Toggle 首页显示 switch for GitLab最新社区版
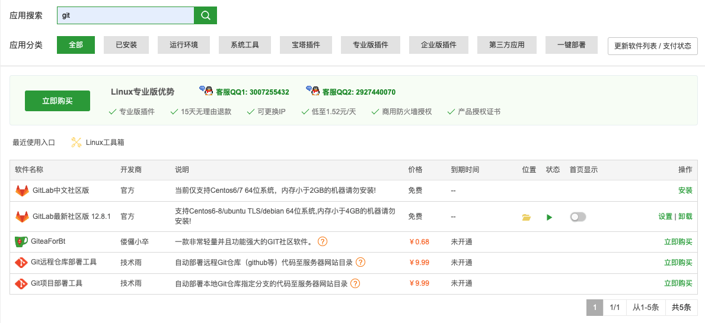Viewport: 705px width, 323px height. (x=578, y=217)
